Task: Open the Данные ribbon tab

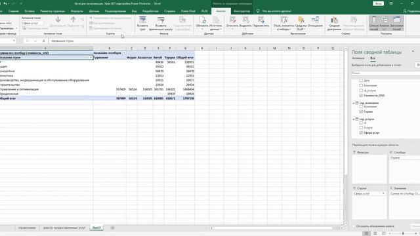Action: pyautogui.click(x=94, y=11)
